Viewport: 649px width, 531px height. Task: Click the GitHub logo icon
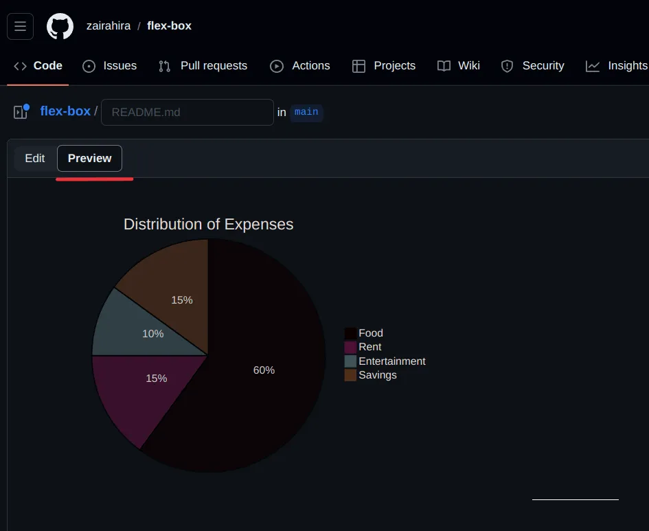tap(60, 26)
